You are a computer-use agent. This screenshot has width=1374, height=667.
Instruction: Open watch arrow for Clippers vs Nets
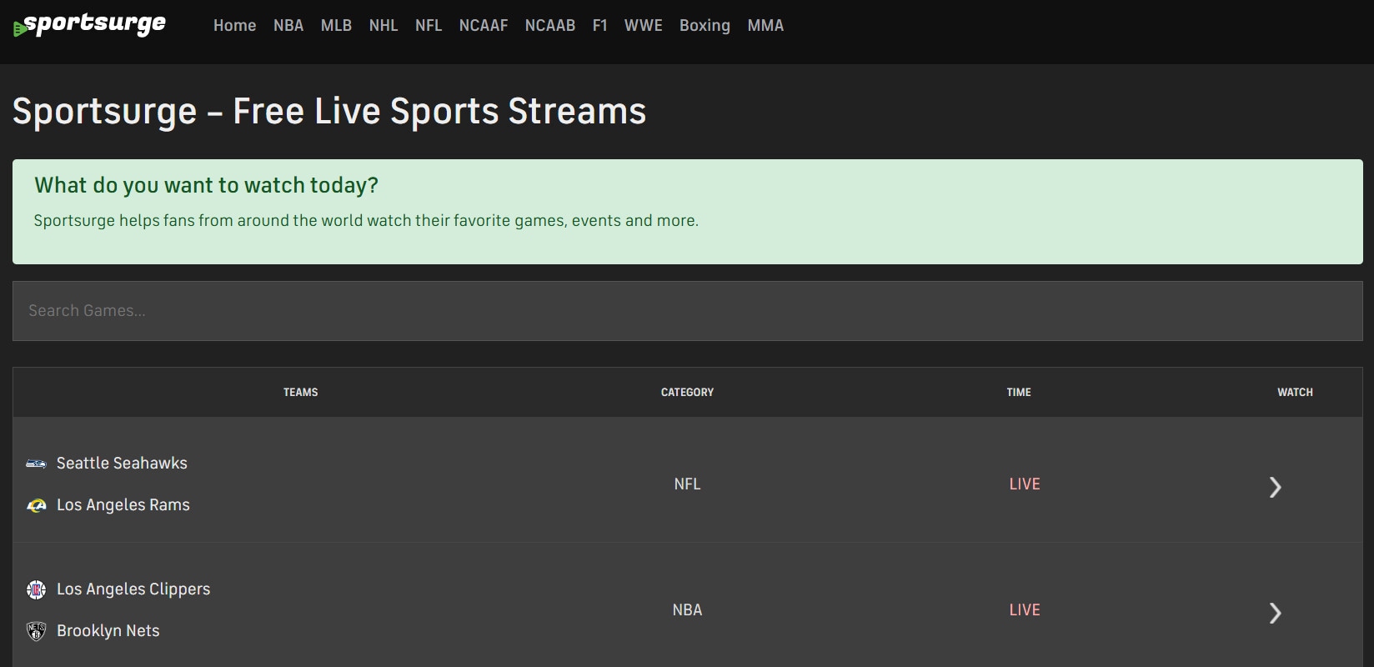(x=1275, y=613)
